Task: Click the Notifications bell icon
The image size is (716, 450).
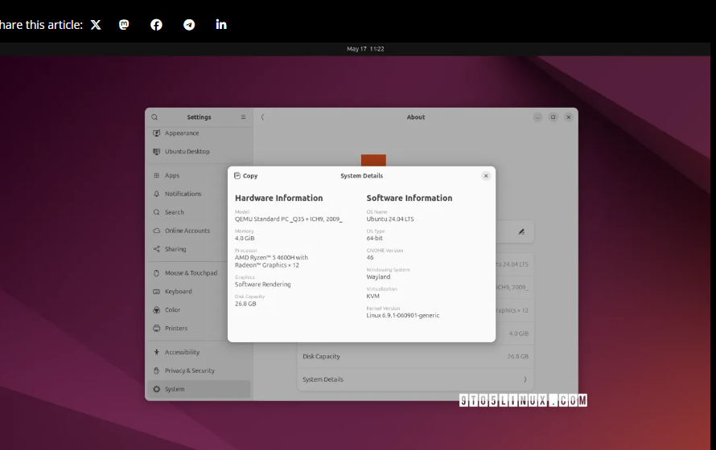Action: click(157, 194)
